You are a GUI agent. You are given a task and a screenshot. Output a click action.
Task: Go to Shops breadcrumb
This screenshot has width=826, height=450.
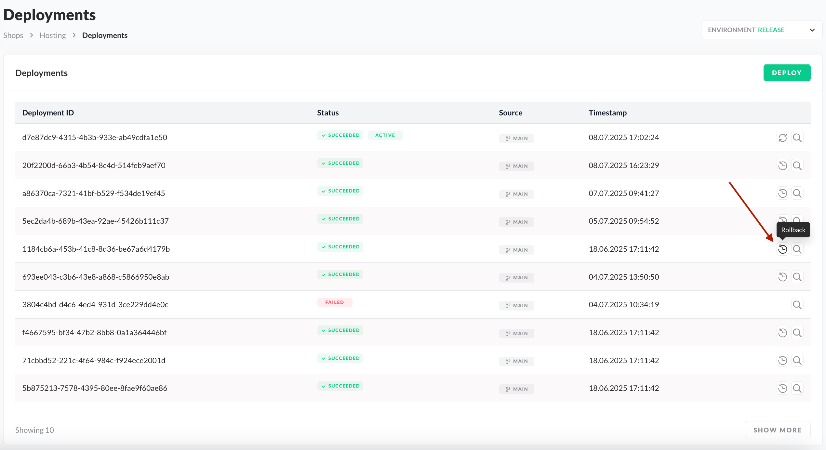[x=13, y=35]
